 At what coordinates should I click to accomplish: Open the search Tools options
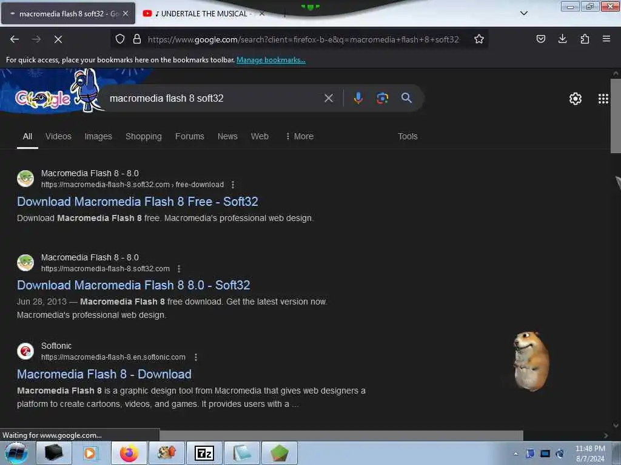(408, 136)
